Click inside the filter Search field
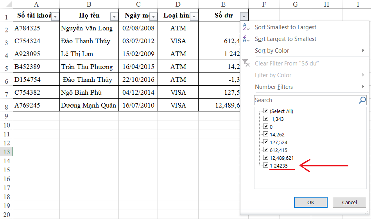Viewport: 371px width, 219px height. click(305, 100)
